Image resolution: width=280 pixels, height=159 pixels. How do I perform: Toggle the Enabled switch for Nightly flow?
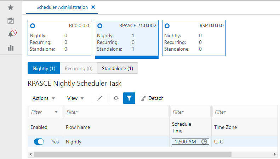click(x=39, y=142)
